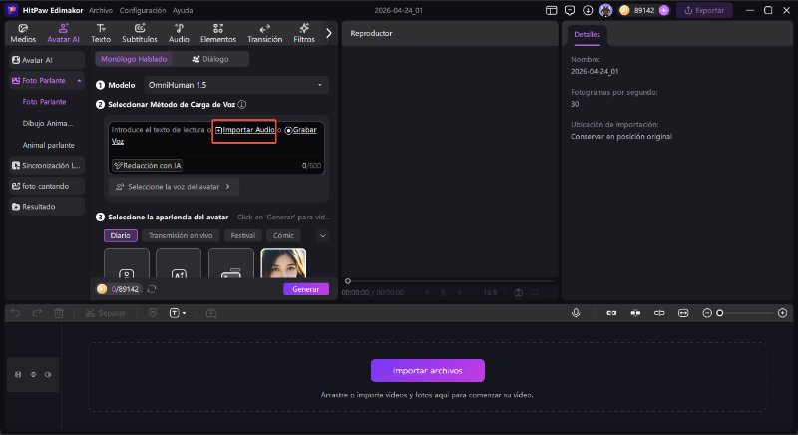Change the layout via title bar icon
The image size is (798, 435).
pos(552,10)
